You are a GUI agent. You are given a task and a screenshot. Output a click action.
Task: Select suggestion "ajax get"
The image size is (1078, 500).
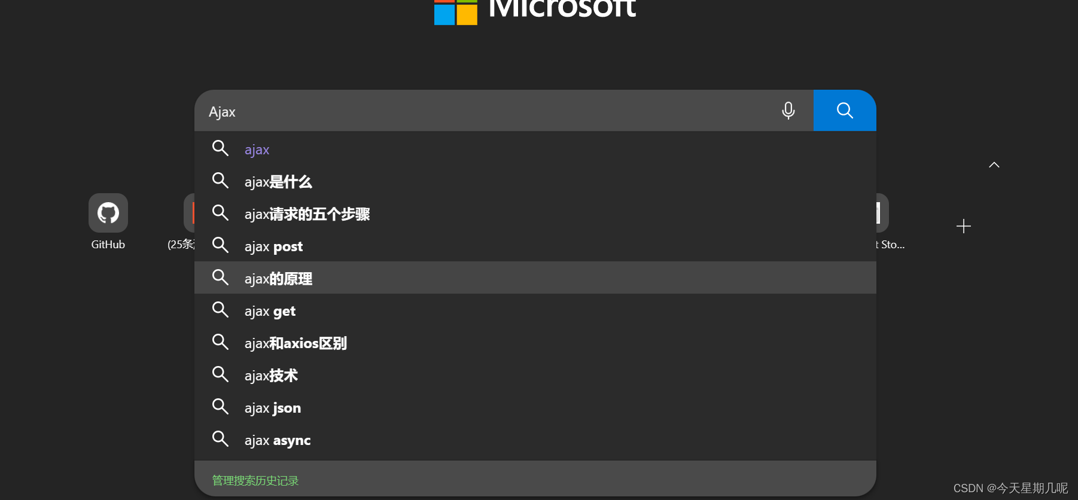pyautogui.click(x=535, y=311)
